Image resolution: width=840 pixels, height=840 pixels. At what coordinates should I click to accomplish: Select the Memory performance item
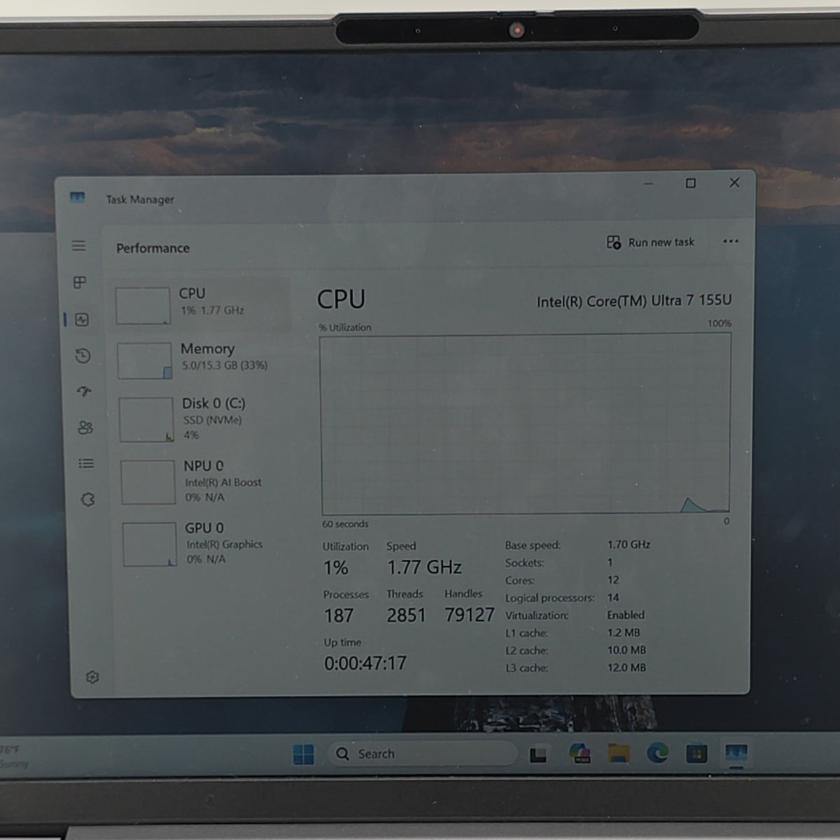(x=204, y=359)
